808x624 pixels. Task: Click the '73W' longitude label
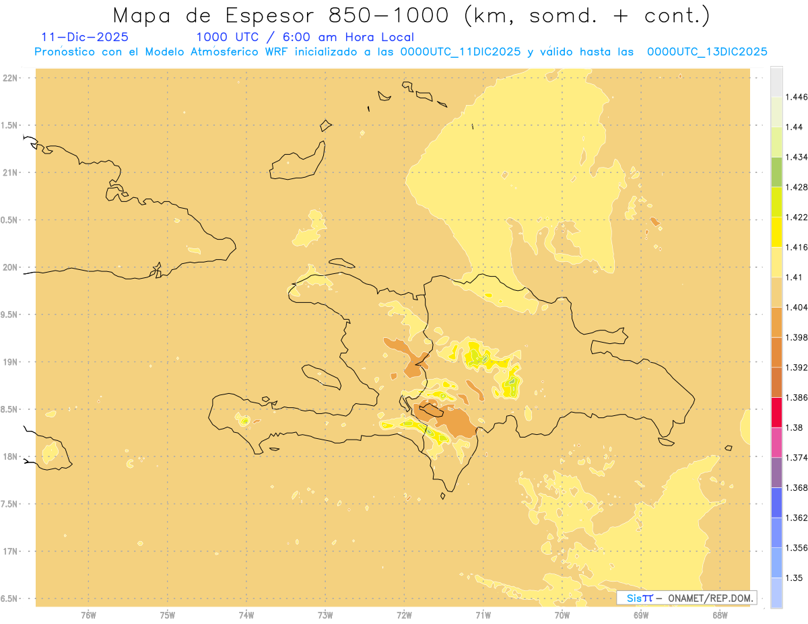(x=326, y=615)
